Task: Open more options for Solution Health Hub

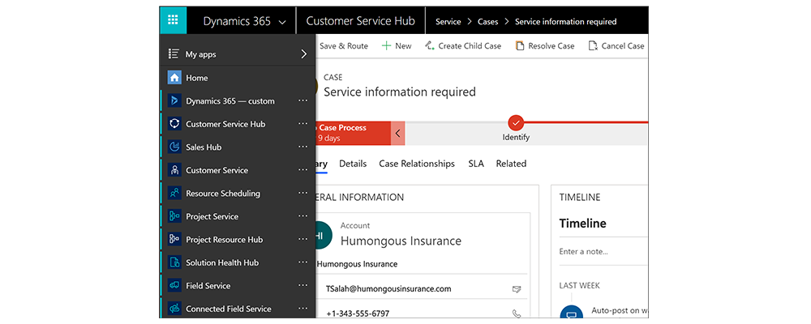Action: click(x=303, y=262)
